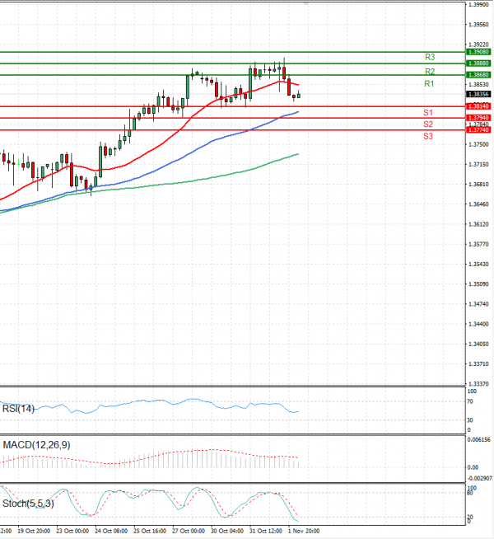The width and height of the screenshot is (494, 539).
Task: Click the R1 resistance label
Action: pyautogui.click(x=429, y=83)
